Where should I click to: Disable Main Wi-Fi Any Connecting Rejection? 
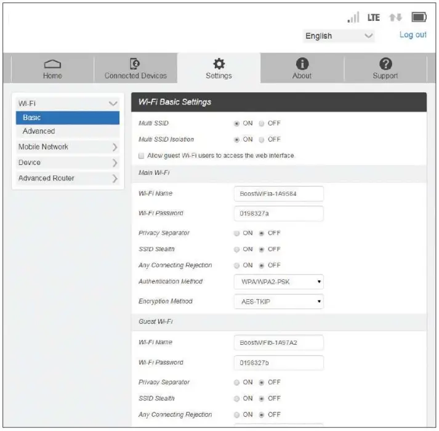tap(262, 265)
